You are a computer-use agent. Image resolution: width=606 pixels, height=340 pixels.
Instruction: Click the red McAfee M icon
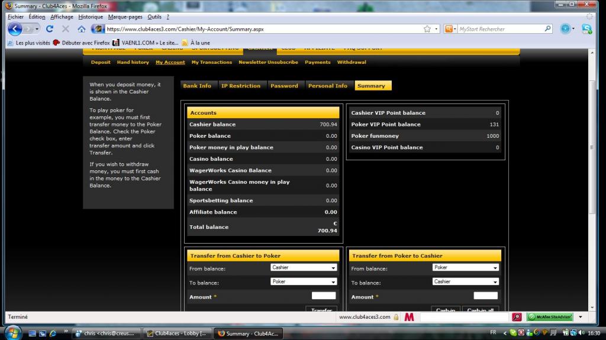(409, 317)
